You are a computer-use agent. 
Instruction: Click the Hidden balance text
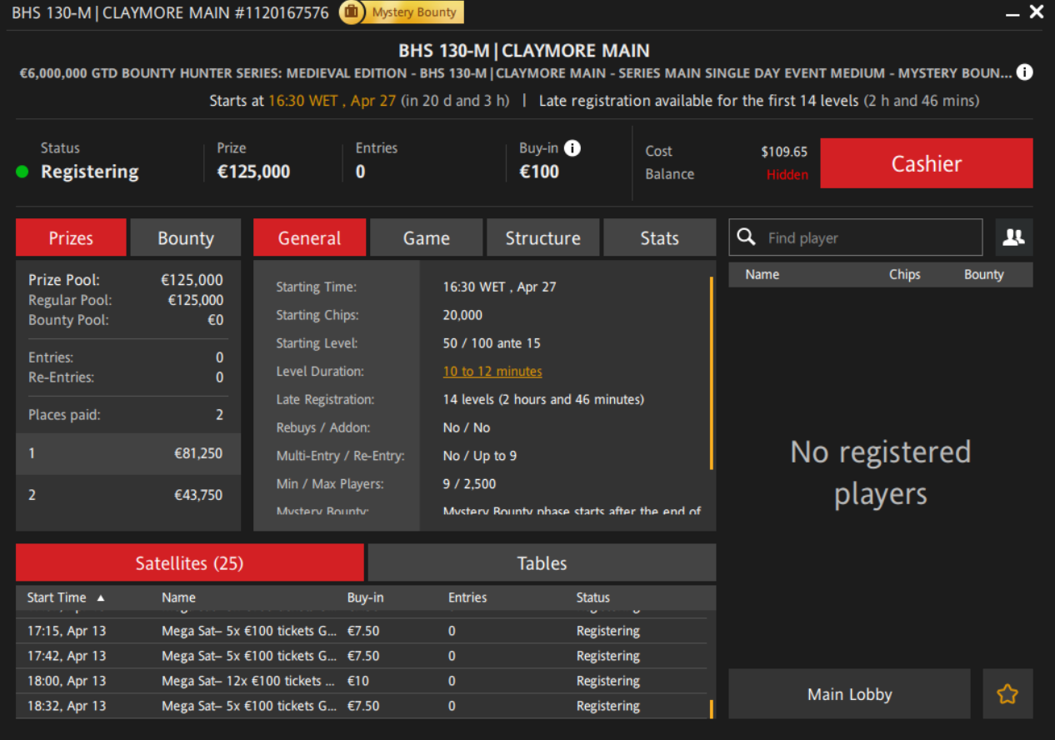point(787,174)
